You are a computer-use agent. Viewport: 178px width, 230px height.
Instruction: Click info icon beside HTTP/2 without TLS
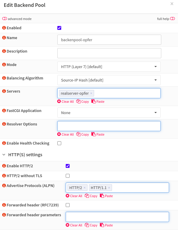click(x=4, y=176)
